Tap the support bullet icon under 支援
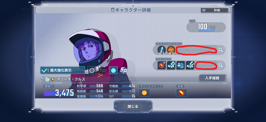 [x=181, y=93]
